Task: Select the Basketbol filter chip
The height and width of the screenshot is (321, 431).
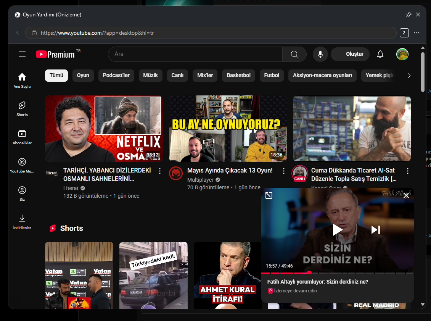Action: 239,75
